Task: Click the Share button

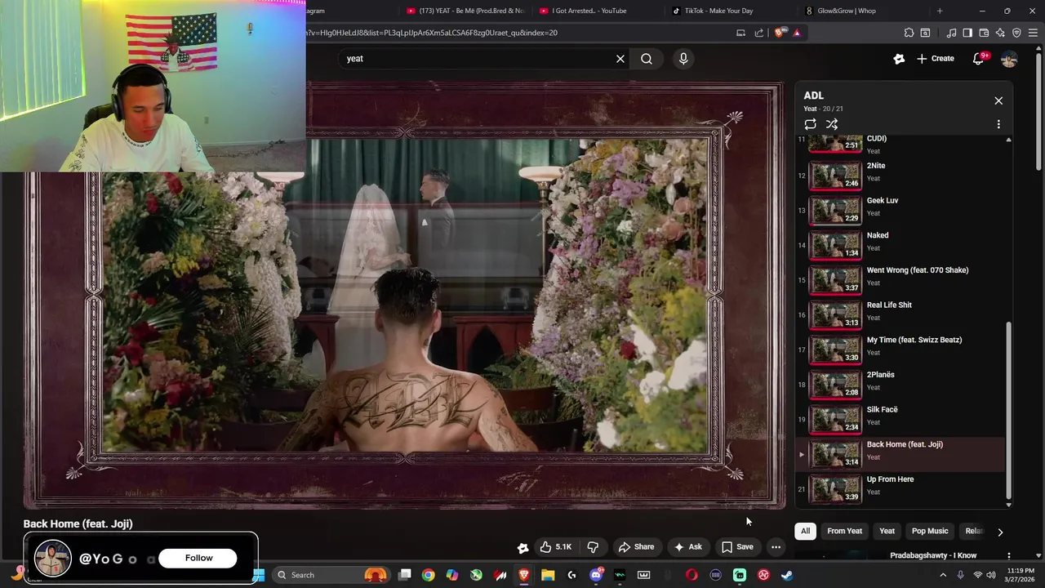Action: (x=636, y=547)
